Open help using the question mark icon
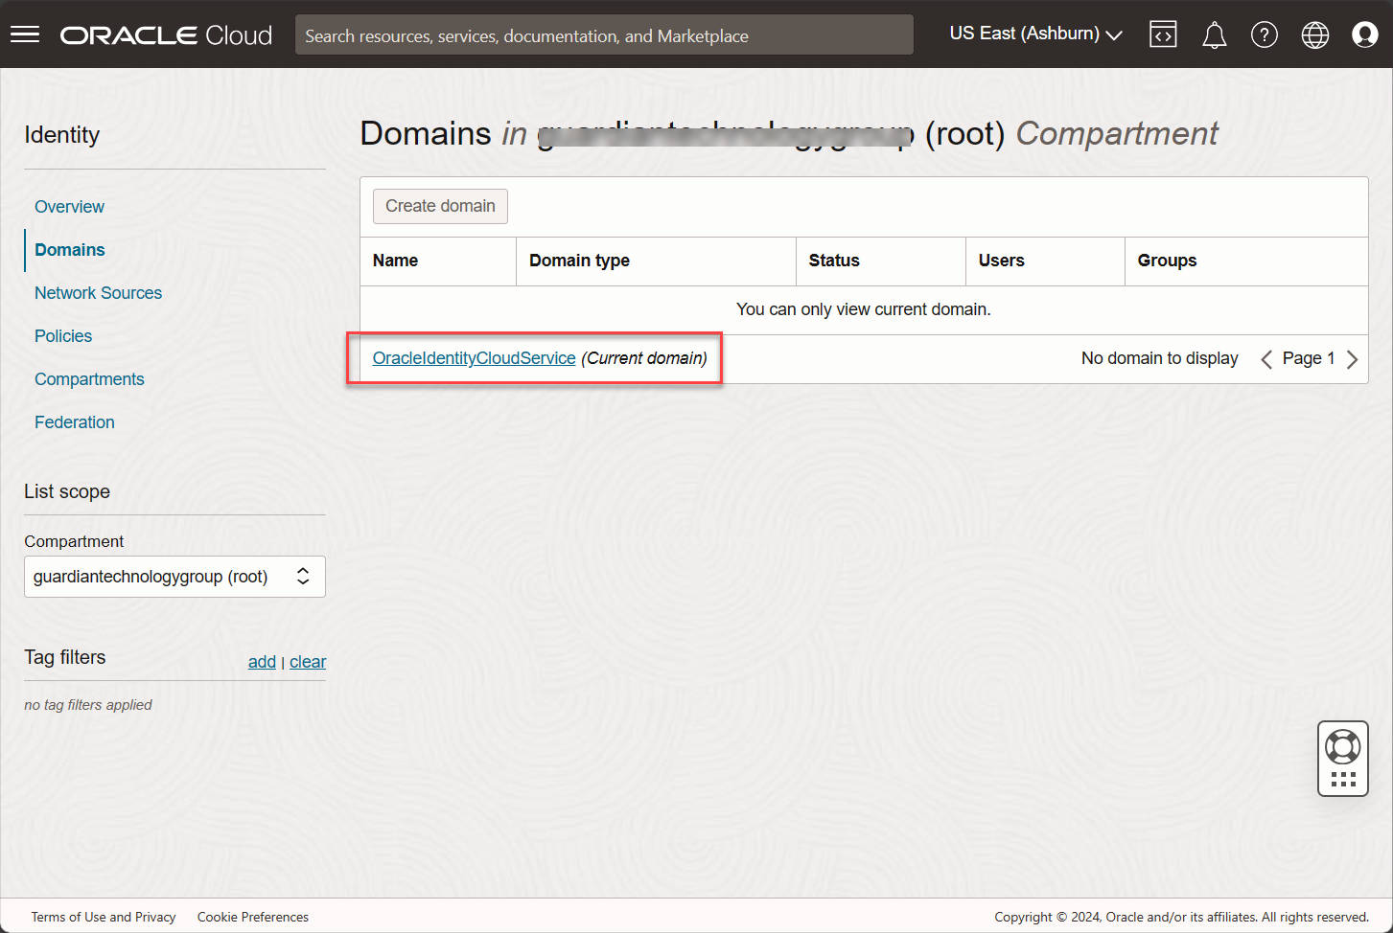 point(1265,34)
